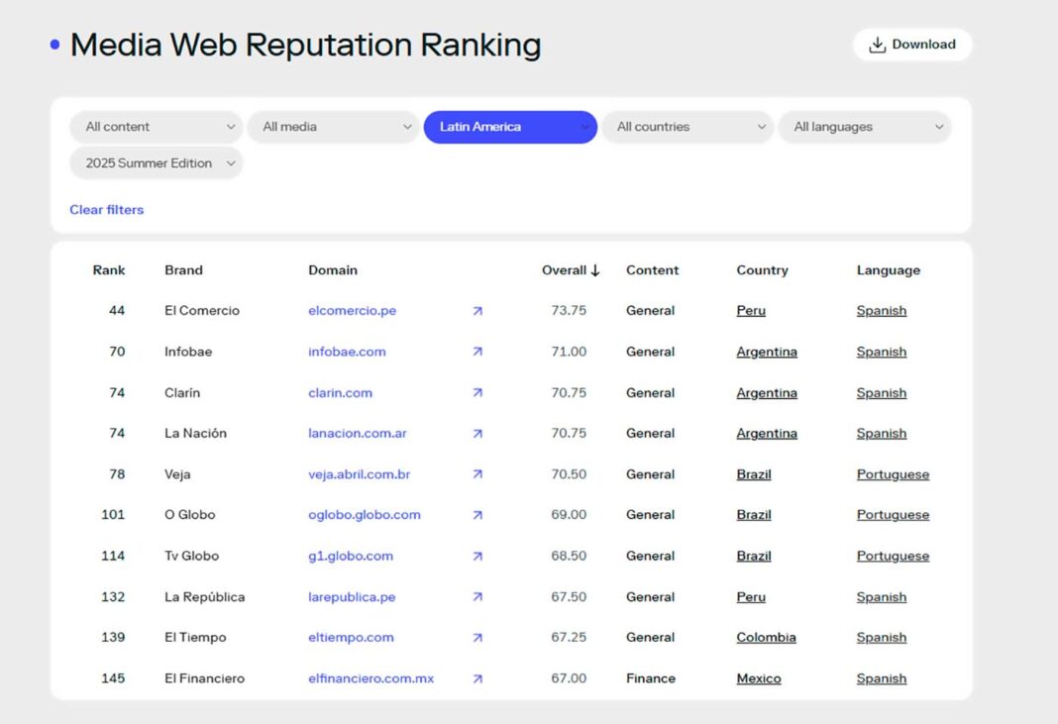Open external link icon for lanacion.com.ar
Viewport: 1058px width, 724px height.
coord(477,434)
